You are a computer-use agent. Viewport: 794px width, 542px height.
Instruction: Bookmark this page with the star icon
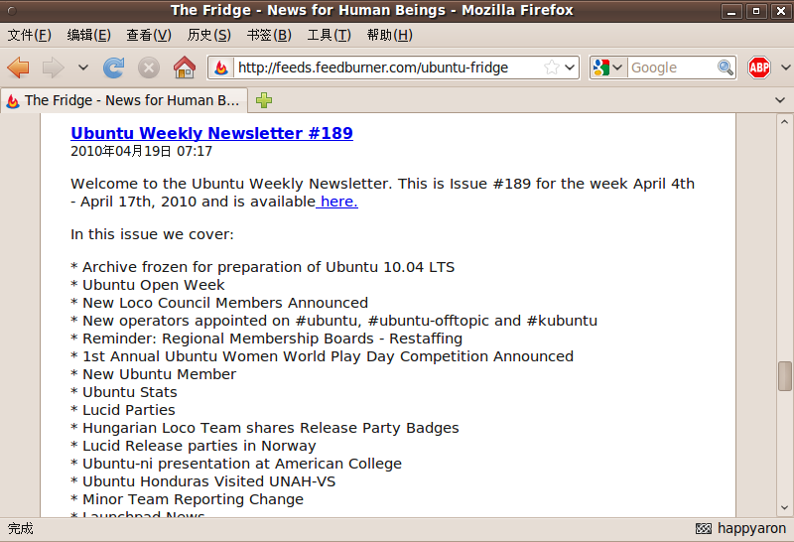551,68
